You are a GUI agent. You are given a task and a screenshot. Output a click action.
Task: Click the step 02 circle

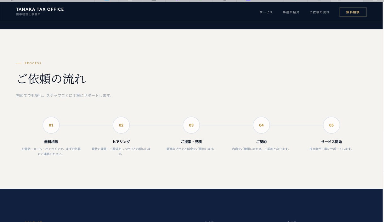coord(121,125)
